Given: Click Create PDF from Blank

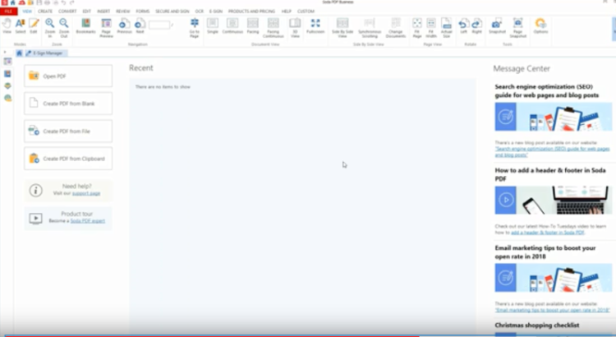Looking at the screenshot, I should (68, 104).
